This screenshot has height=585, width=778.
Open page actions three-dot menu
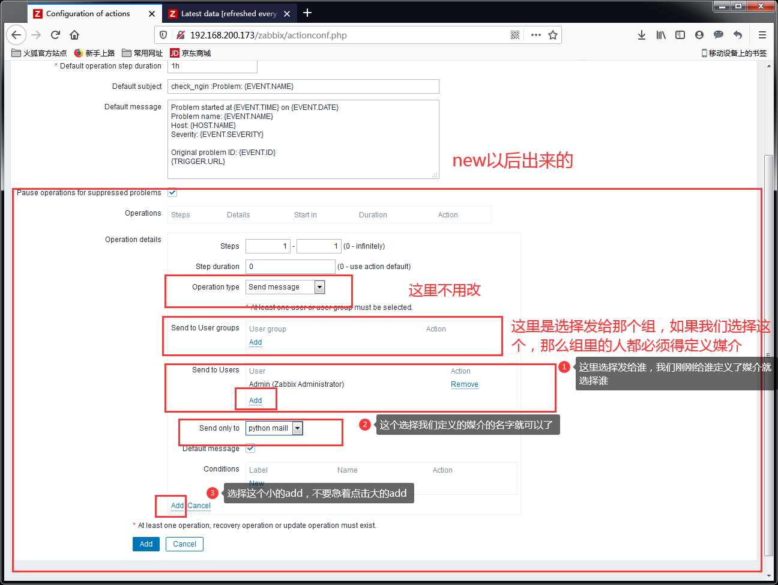(536, 35)
